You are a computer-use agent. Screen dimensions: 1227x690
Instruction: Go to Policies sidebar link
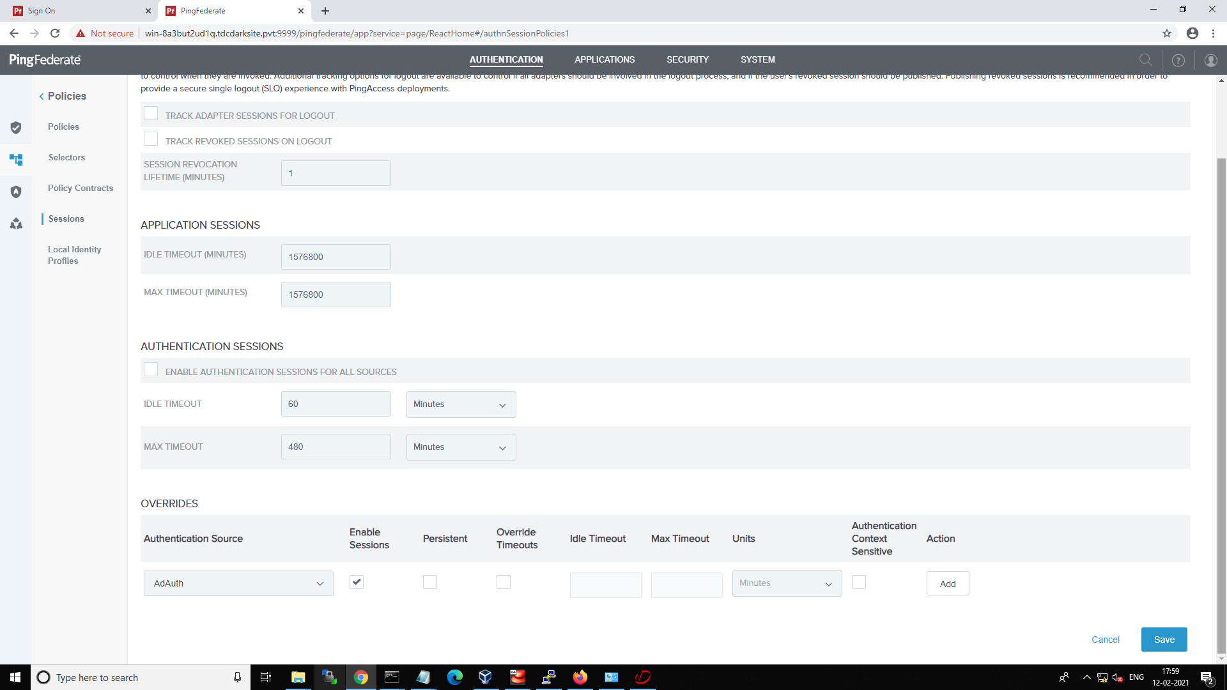pyautogui.click(x=63, y=126)
